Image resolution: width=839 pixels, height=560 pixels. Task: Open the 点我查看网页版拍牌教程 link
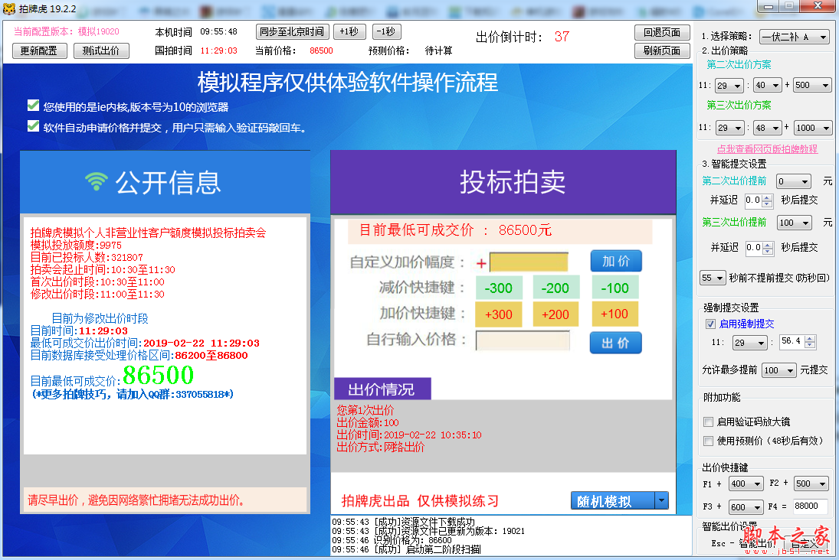pyautogui.click(x=767, y=149)
